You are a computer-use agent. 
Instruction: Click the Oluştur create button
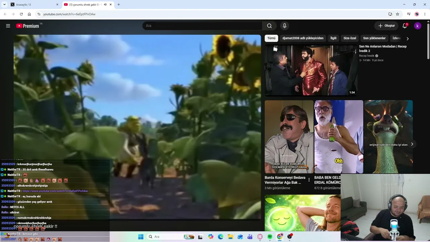click(386, 26)
